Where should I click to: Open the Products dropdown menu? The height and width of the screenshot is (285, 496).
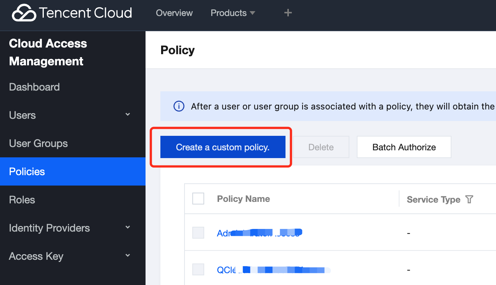tap(233, 13)
